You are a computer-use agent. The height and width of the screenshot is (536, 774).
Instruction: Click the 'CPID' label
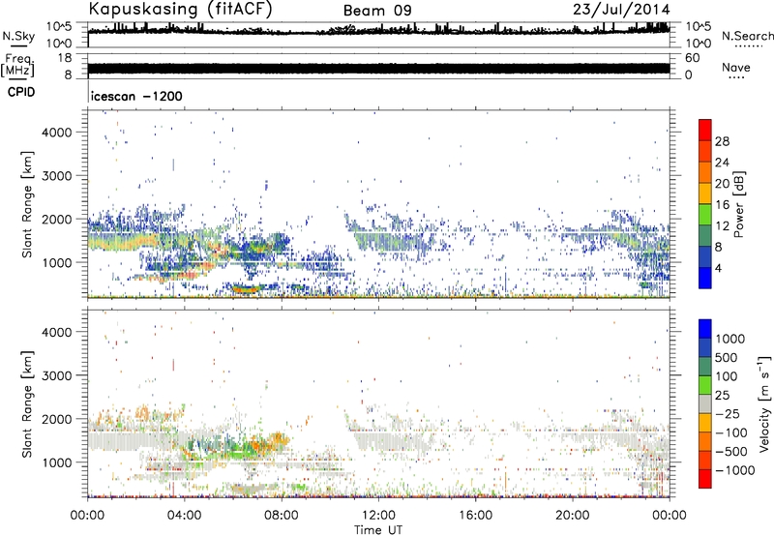coord(21,92)
